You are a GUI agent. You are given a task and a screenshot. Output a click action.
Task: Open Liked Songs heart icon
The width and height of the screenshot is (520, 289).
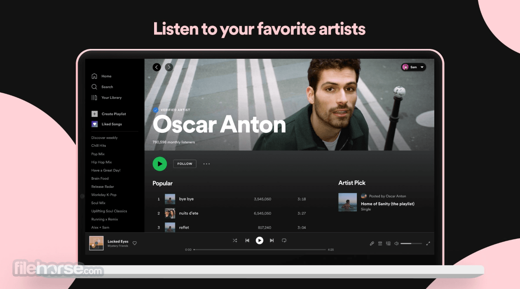tap(94, 124)
